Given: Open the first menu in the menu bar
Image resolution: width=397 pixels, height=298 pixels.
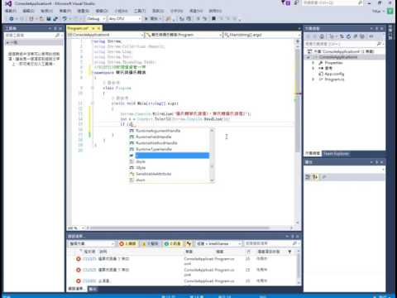Looking at the screenshot, I should [x=11, y=11].
